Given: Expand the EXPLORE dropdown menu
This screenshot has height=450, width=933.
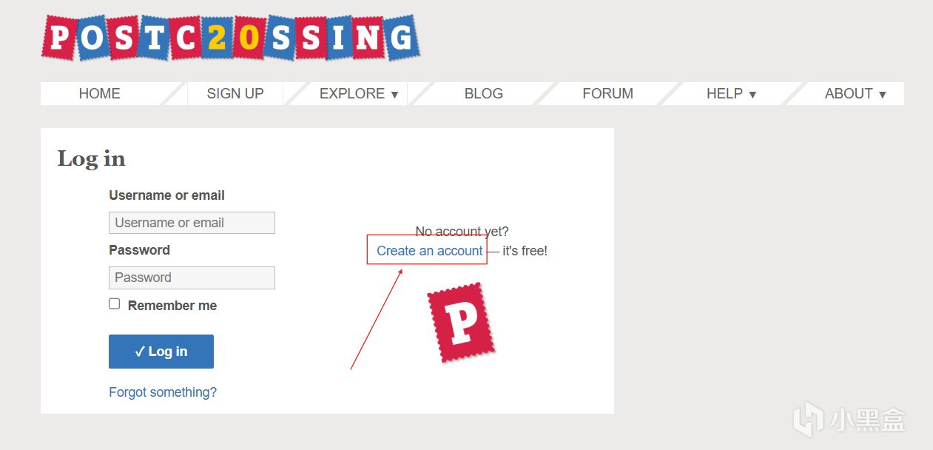Looking at the screenshot, I should 359,94.
